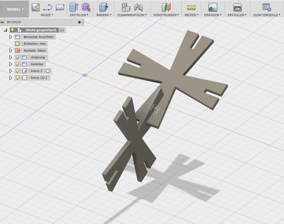Expand kreuz (1):1 tree node
The height and width of the screenshot is (224, 284).
click(x=10, y=78)
